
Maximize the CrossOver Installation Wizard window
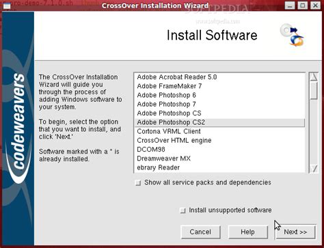tap(303, 5)
